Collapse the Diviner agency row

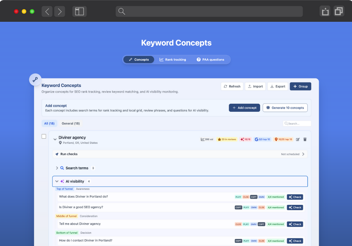tap(55, 139)
